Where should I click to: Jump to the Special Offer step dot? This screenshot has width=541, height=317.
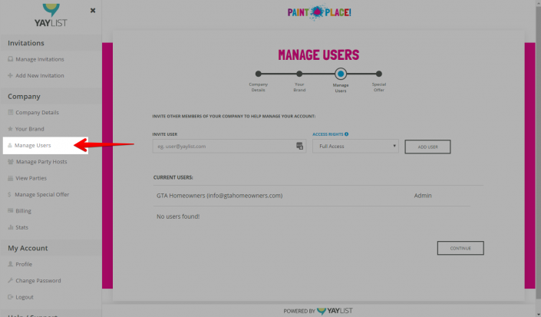click(x=379, y=74)
